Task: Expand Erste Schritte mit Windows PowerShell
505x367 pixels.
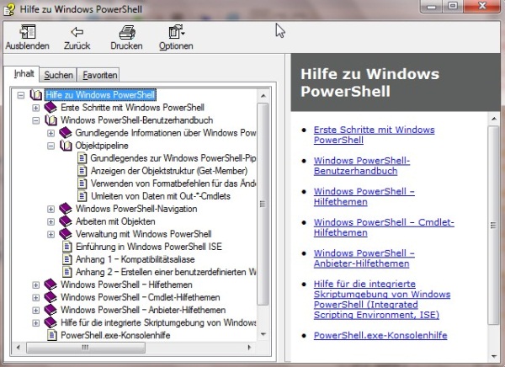Action: (x=35, y=108)
